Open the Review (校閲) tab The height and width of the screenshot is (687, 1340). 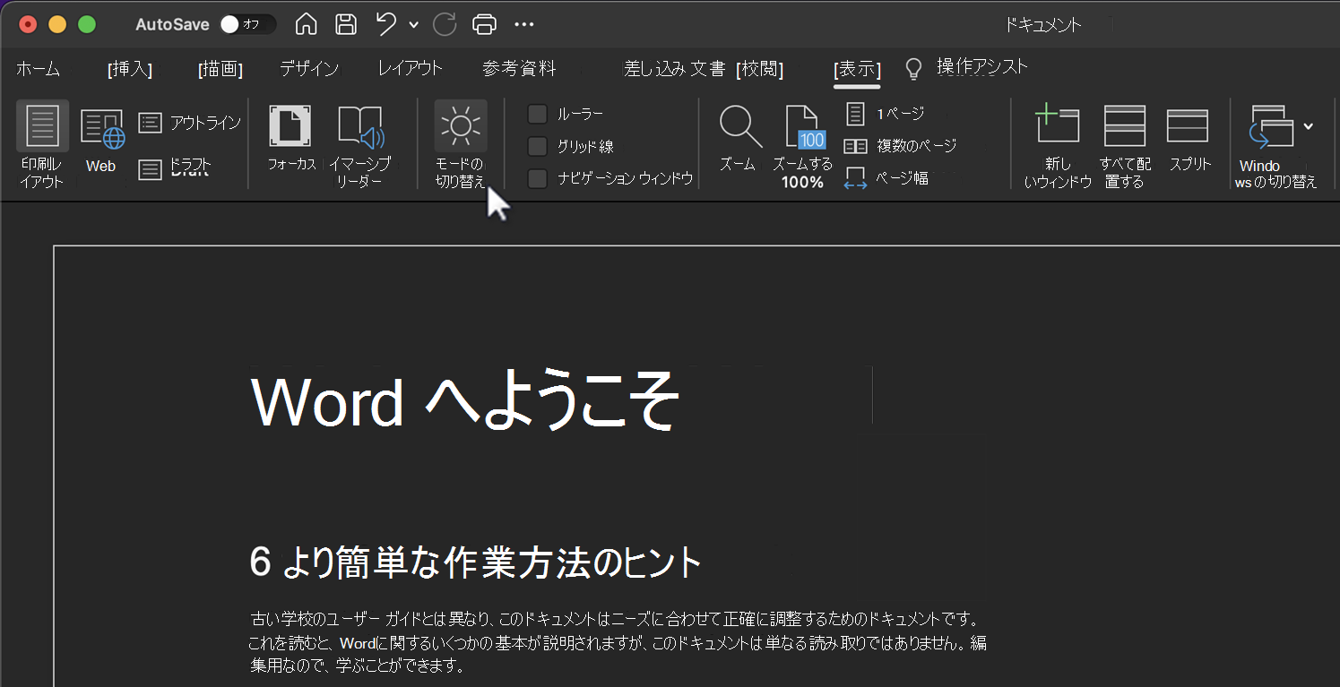pos(760,69)
